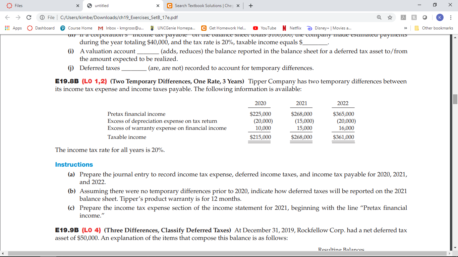458x257 pixels.
Task: Click the browser forward arrow
Action: coord(18,17)
